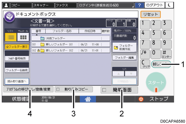Tap the sample copy 試しコピー button
The height and width of the screenshot is (124, 186).
[161, 64]
